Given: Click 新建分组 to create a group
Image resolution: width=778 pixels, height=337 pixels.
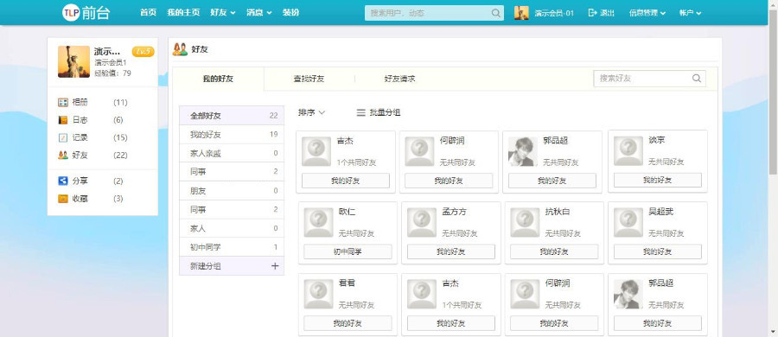Looking at the screenshot, I should (232, 266).
